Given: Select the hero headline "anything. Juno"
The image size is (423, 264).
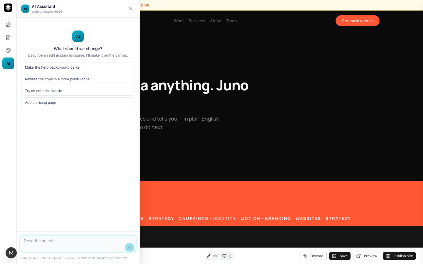Looking at the screenshot, I should coord(199,86).
